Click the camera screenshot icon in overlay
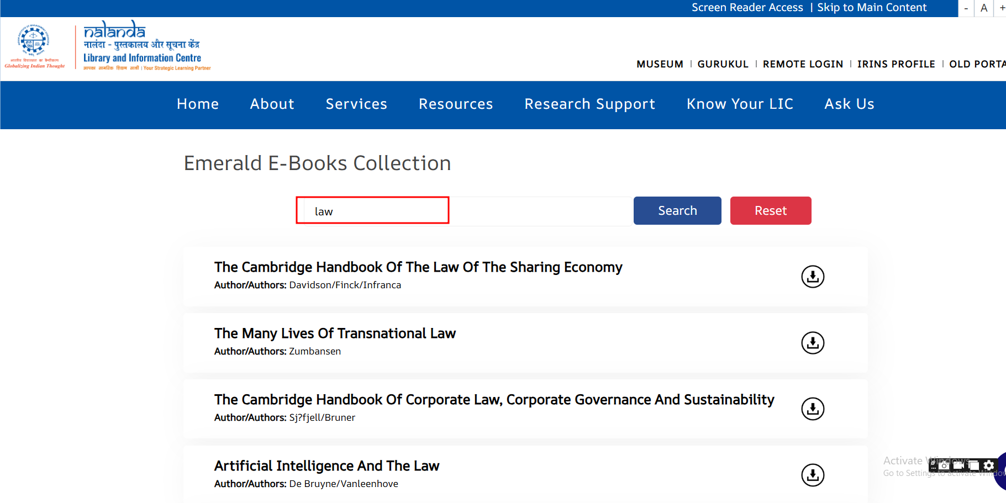 pos(944,465)
